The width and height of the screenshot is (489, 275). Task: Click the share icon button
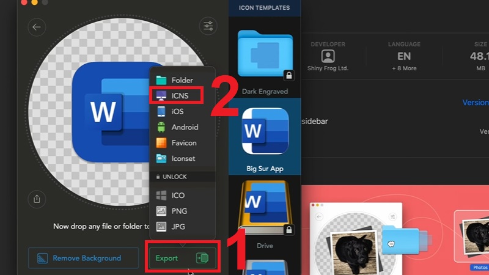(x=37, y=199)
